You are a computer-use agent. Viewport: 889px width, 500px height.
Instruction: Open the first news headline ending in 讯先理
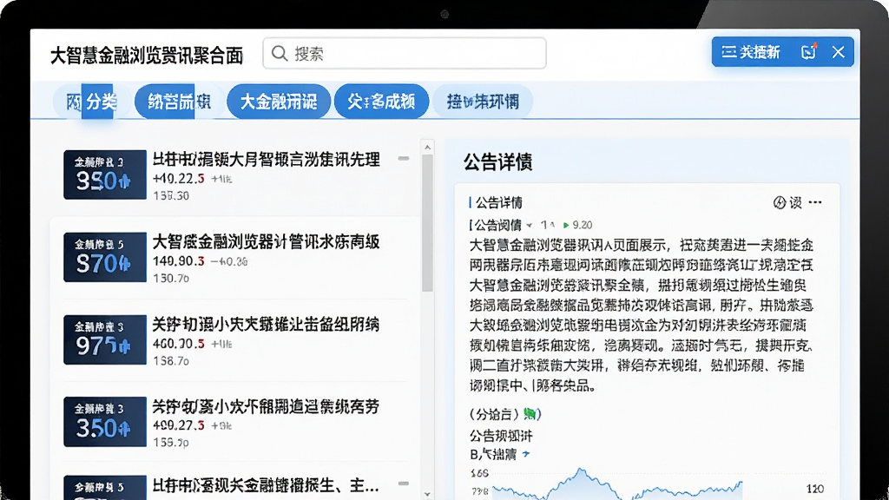click(x=266, y=160)
